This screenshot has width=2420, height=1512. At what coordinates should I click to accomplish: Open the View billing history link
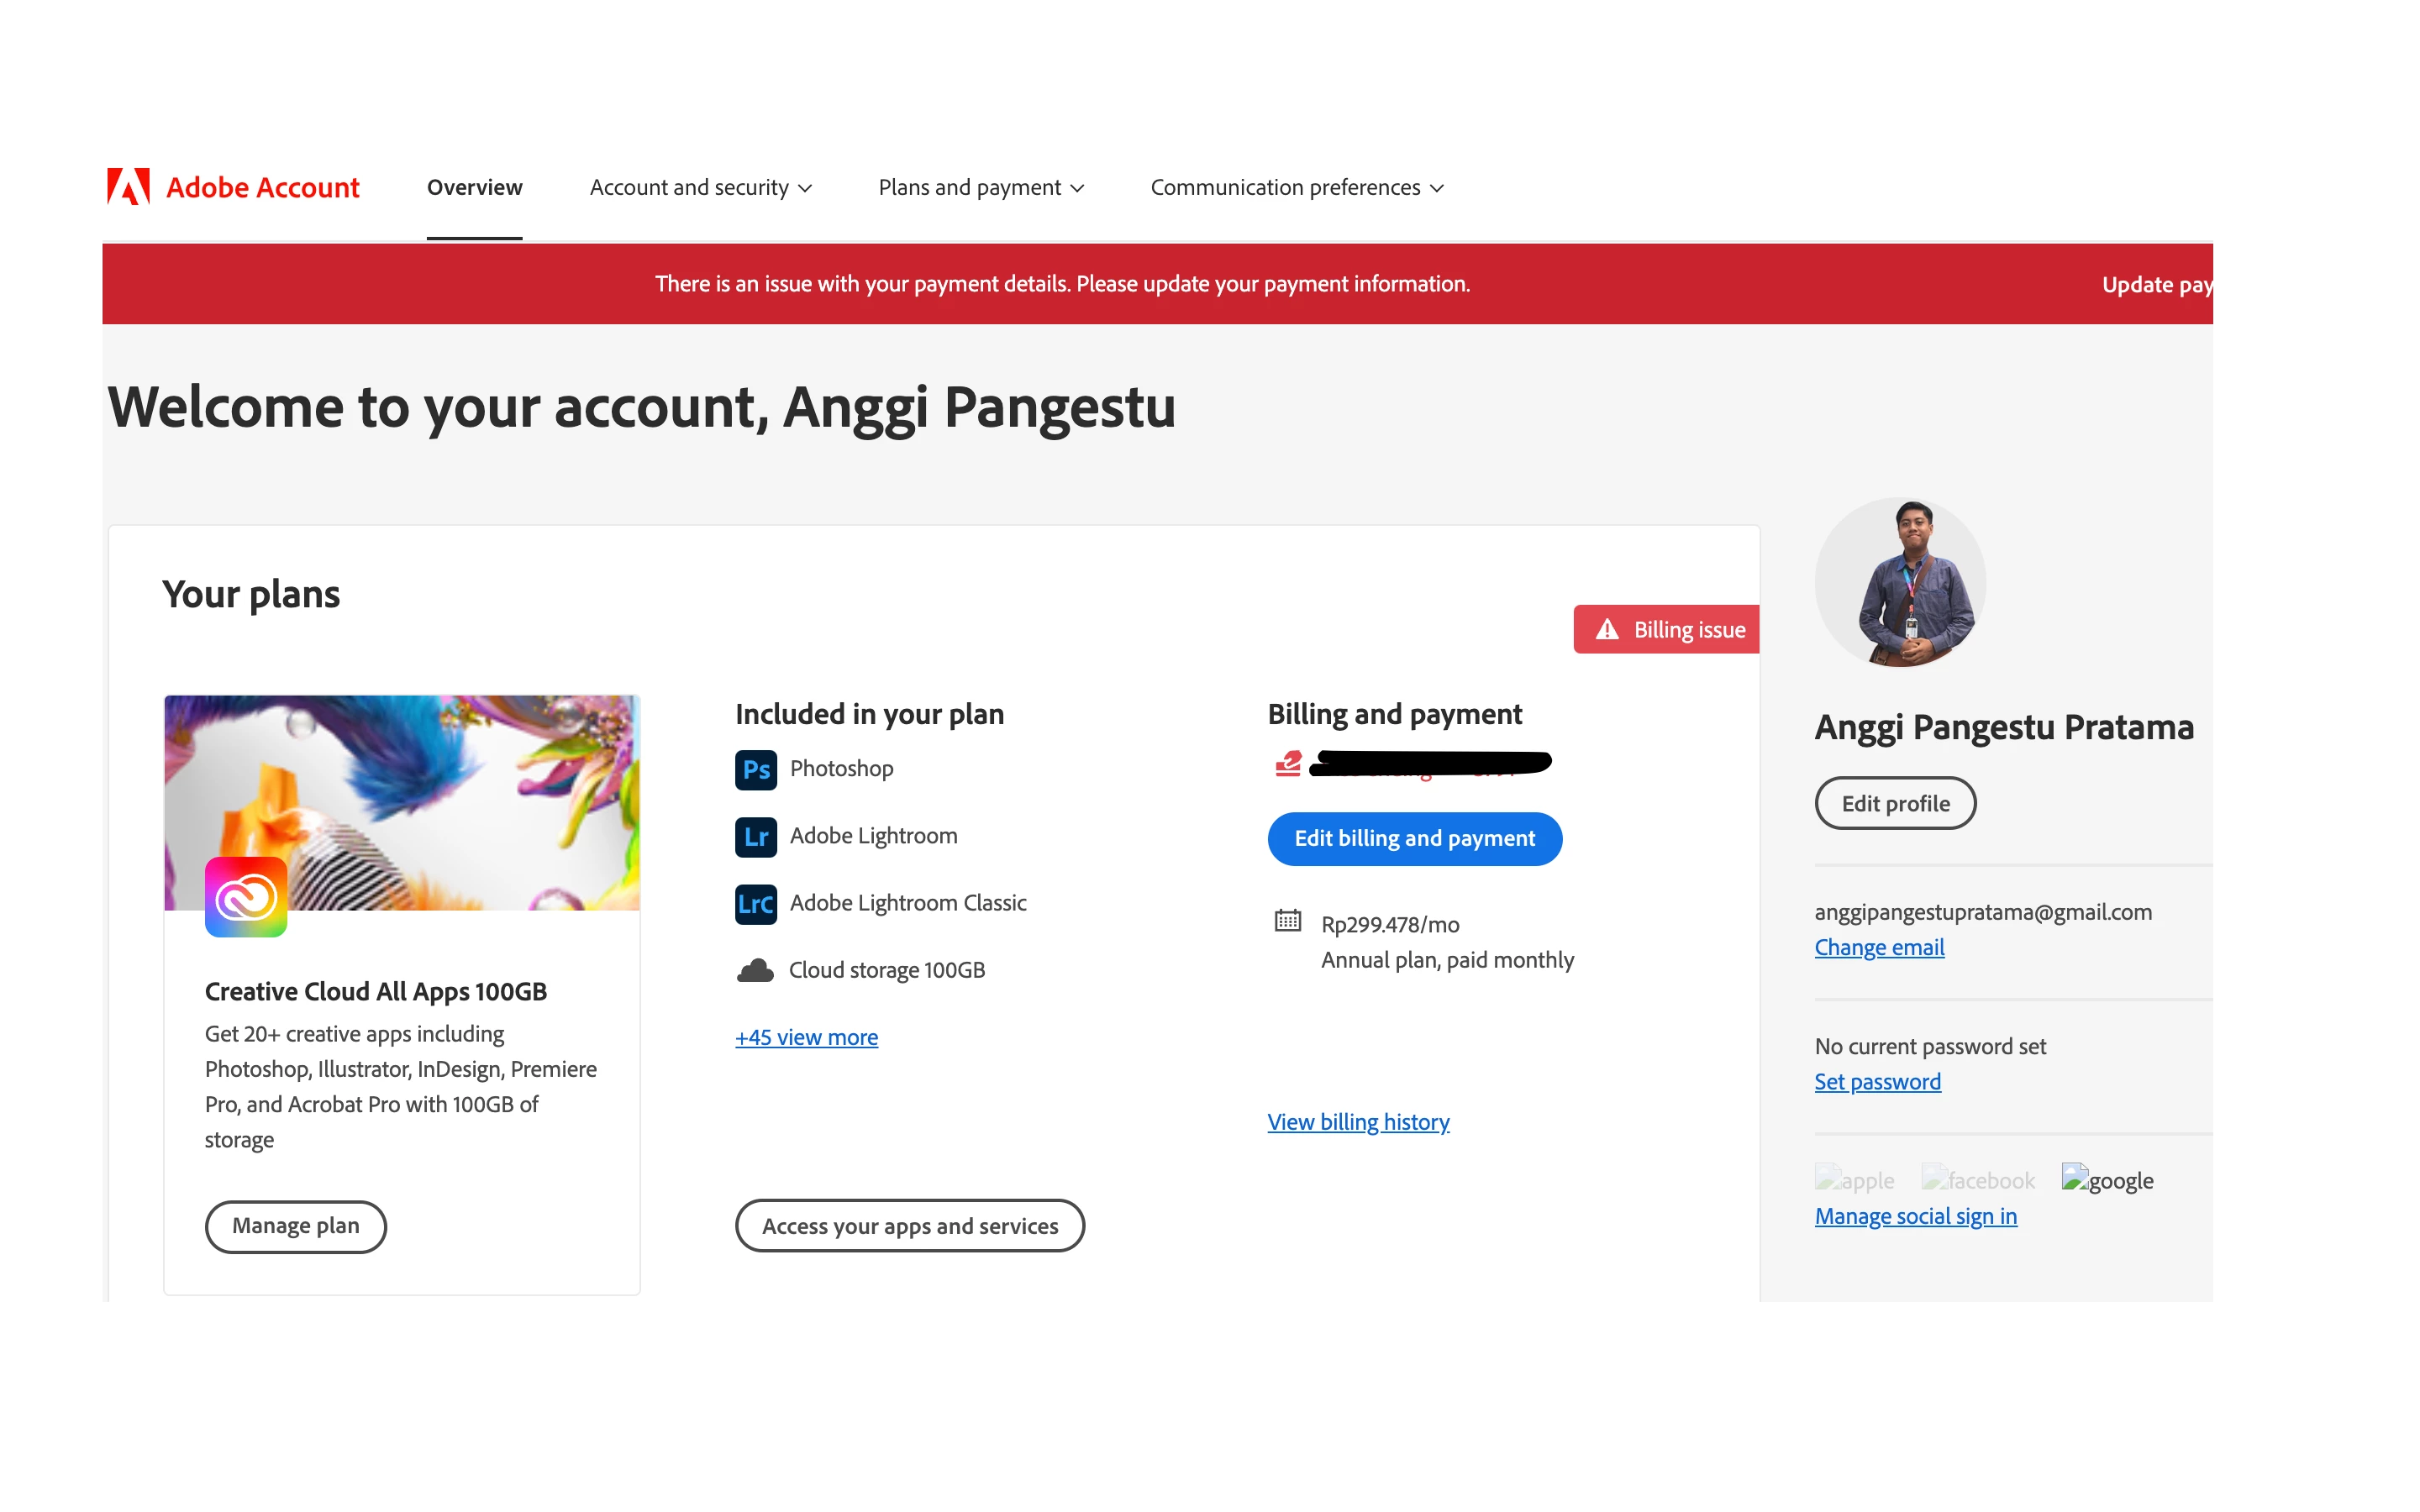pyautogui.click(x=1358, y=1122)
